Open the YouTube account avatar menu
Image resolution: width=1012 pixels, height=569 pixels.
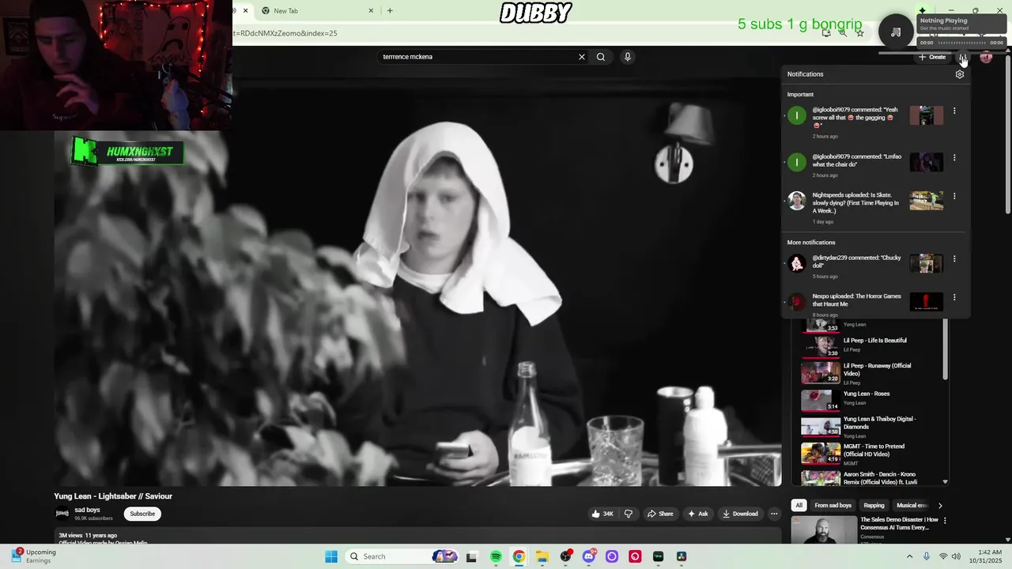(x=986, y=57)
